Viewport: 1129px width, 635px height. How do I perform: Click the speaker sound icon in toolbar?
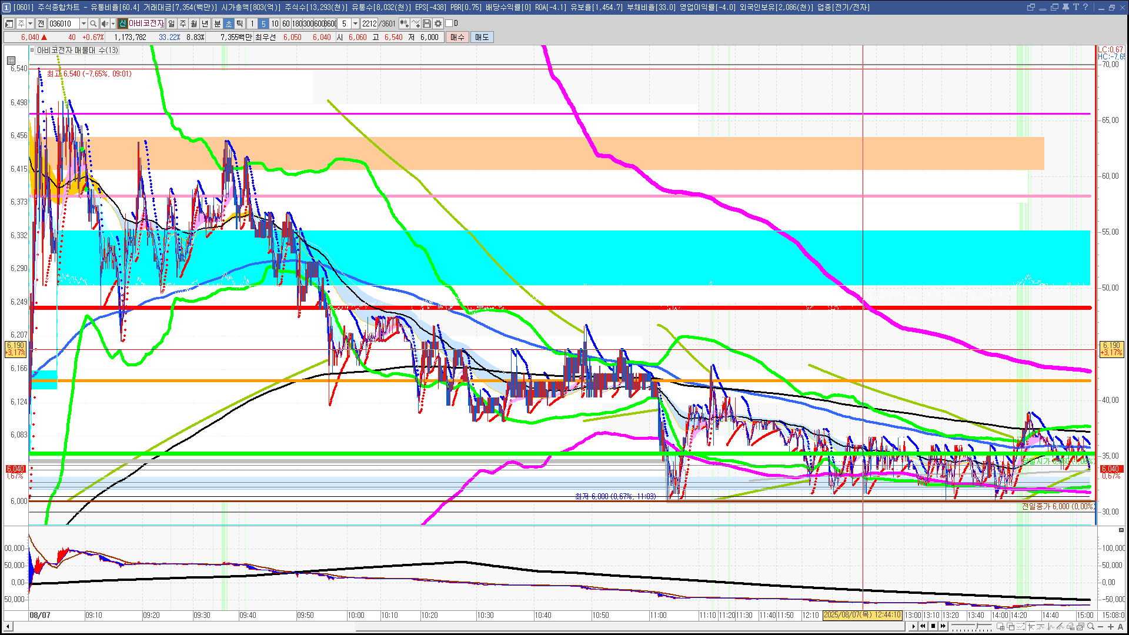(104, 24)
